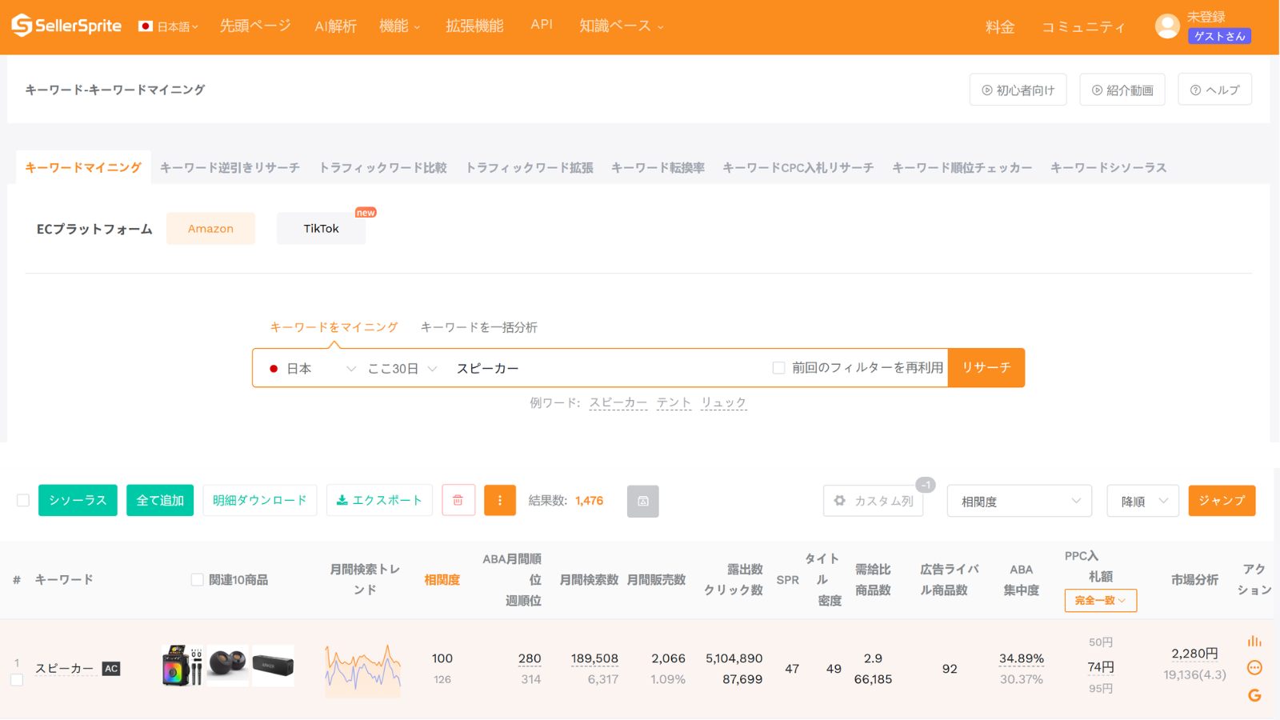
Task: Select キーワードを一括分析 tab
Action: click(x=478, y=327)
